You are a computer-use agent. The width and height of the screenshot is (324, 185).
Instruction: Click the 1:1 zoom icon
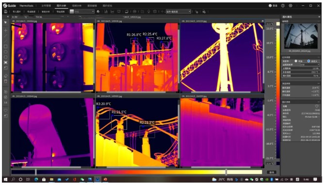[x=6, y=103]
